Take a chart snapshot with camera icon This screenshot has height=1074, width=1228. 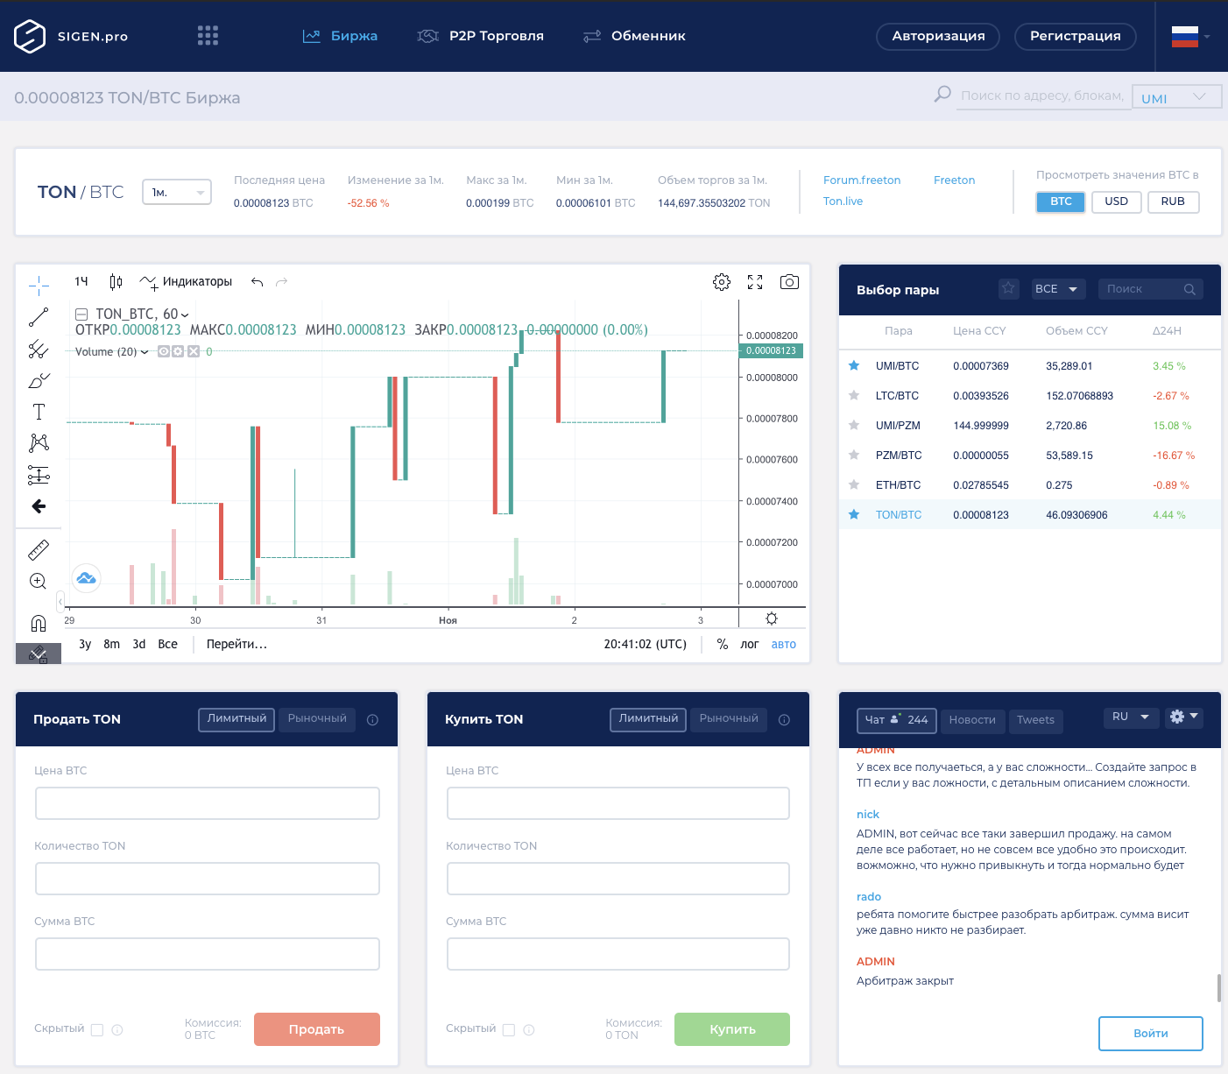[x=789, y=282]
